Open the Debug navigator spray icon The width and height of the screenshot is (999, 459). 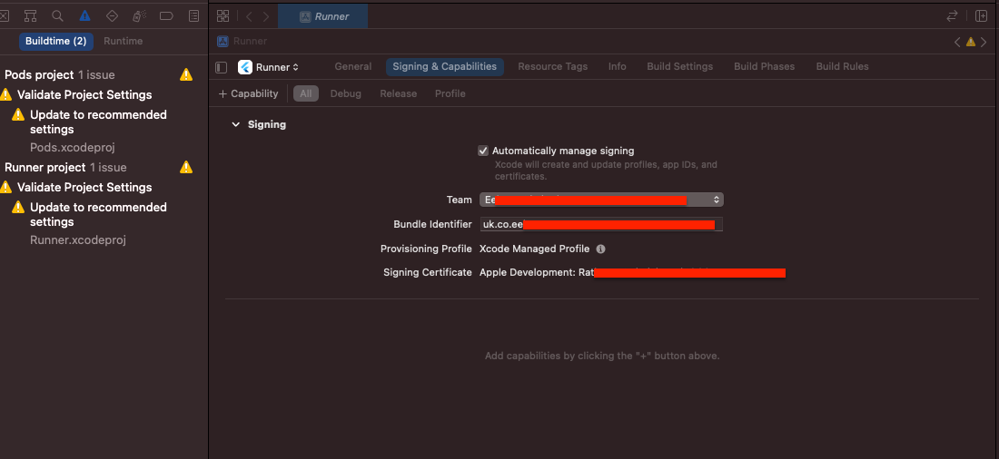coord(139,16)
